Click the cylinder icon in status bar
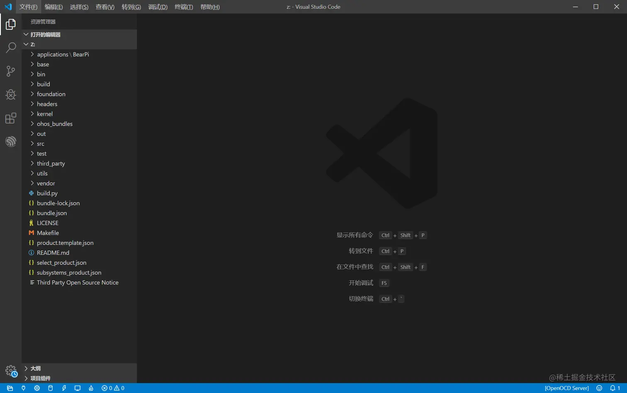627x393 pixels. coord(51,388)
